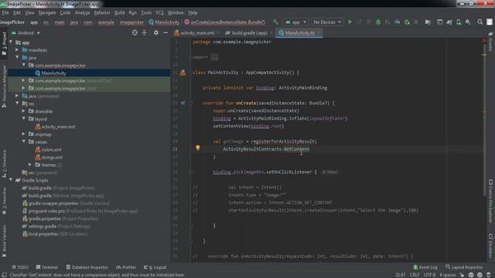Click MainActivity breadcrumb in navigation bar
The image size is (495, 278).
pos(164,22)
